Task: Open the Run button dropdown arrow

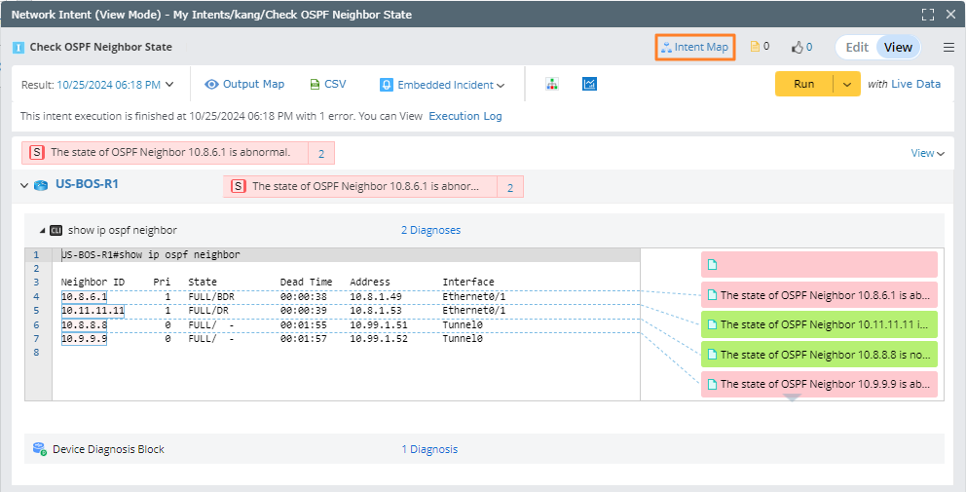Action: pos(847,84)
